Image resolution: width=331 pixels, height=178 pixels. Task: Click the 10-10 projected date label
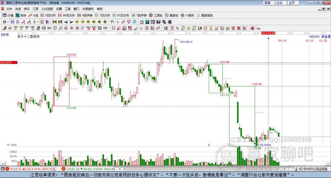click(x=309, y=40)
